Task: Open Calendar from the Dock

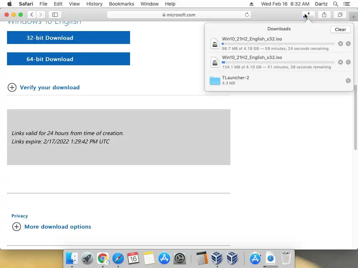Action: 133,259
